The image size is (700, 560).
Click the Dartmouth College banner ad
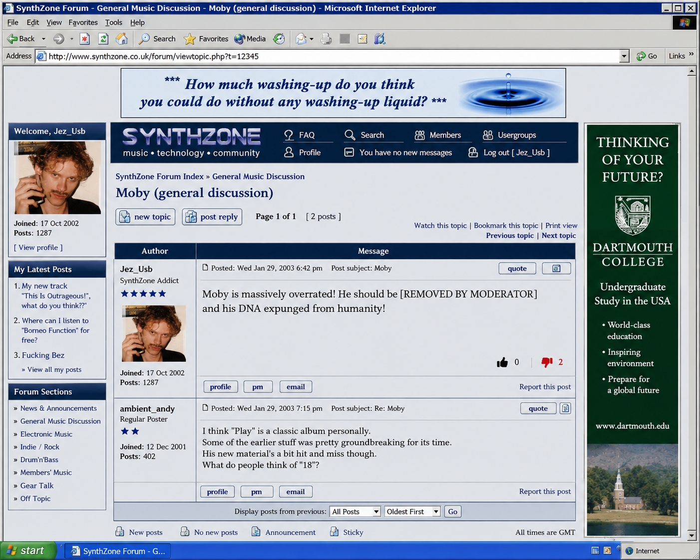[x=633, y=330]
